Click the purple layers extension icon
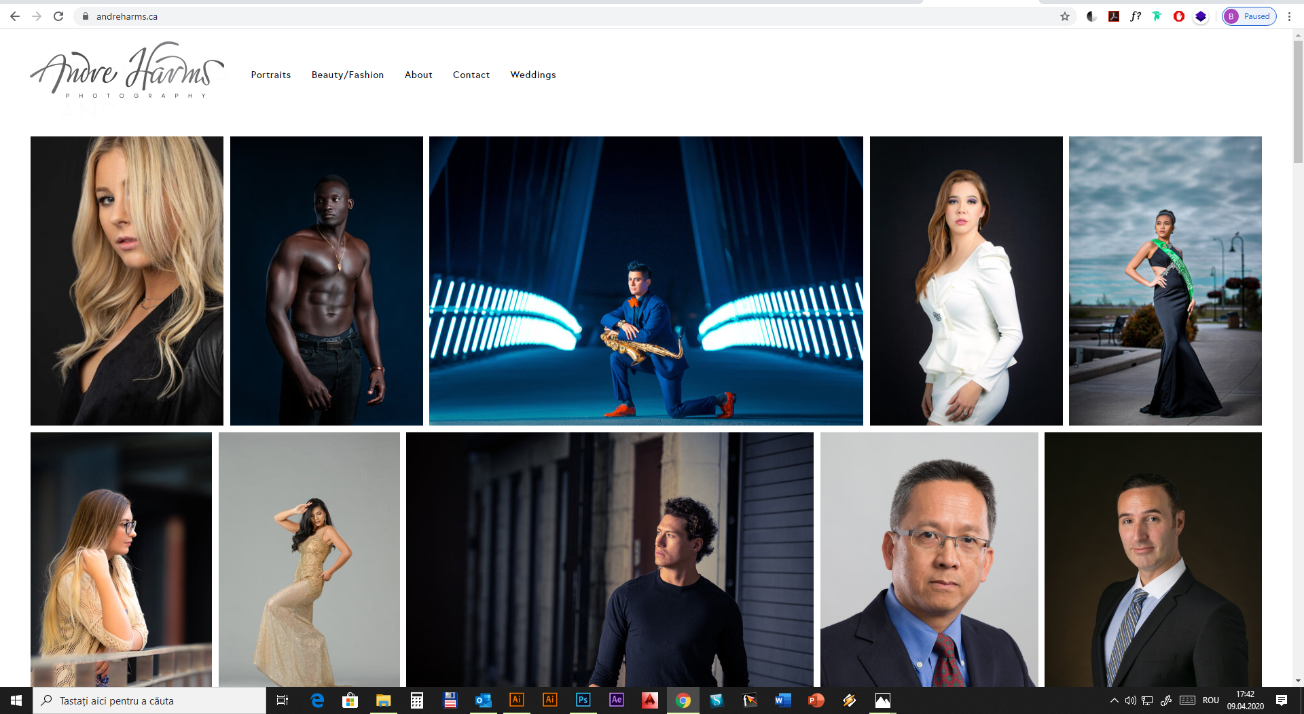Image resolution: width=1304 pixels, height=714 pixels. click(1201, 16)
